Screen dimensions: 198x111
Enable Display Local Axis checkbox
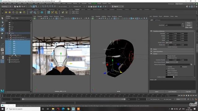[166, 58]
